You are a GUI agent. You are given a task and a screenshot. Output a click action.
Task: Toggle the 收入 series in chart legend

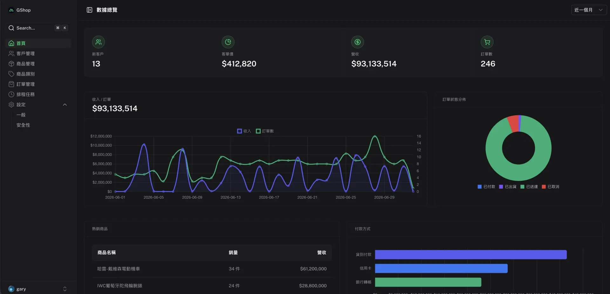pos(244,131)
